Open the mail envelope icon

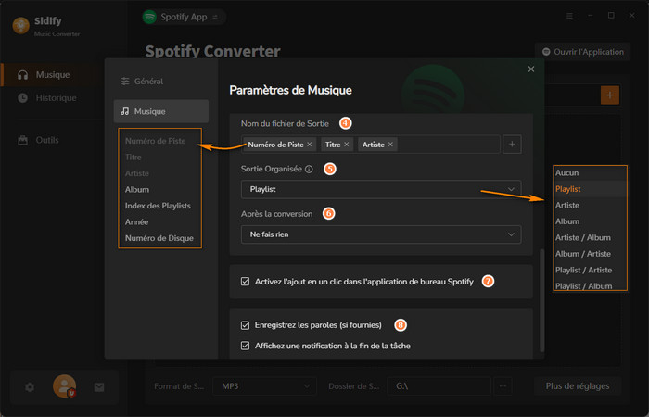(99, 386)
